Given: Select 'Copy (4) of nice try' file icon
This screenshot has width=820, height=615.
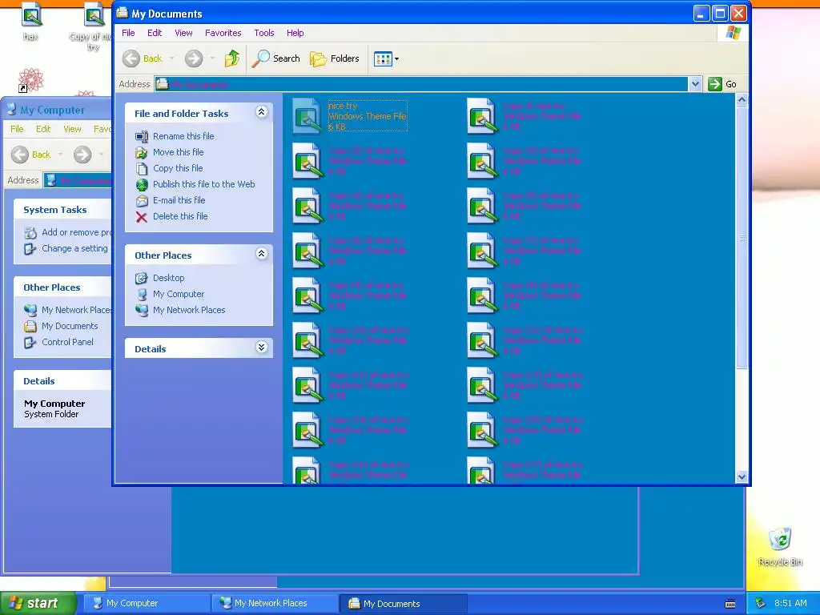Looking at the screenshot, I should [x=307, y=206].
